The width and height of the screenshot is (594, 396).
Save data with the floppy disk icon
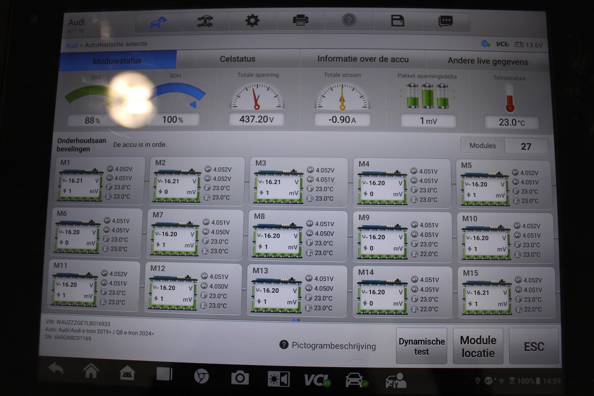coord(398,21)
